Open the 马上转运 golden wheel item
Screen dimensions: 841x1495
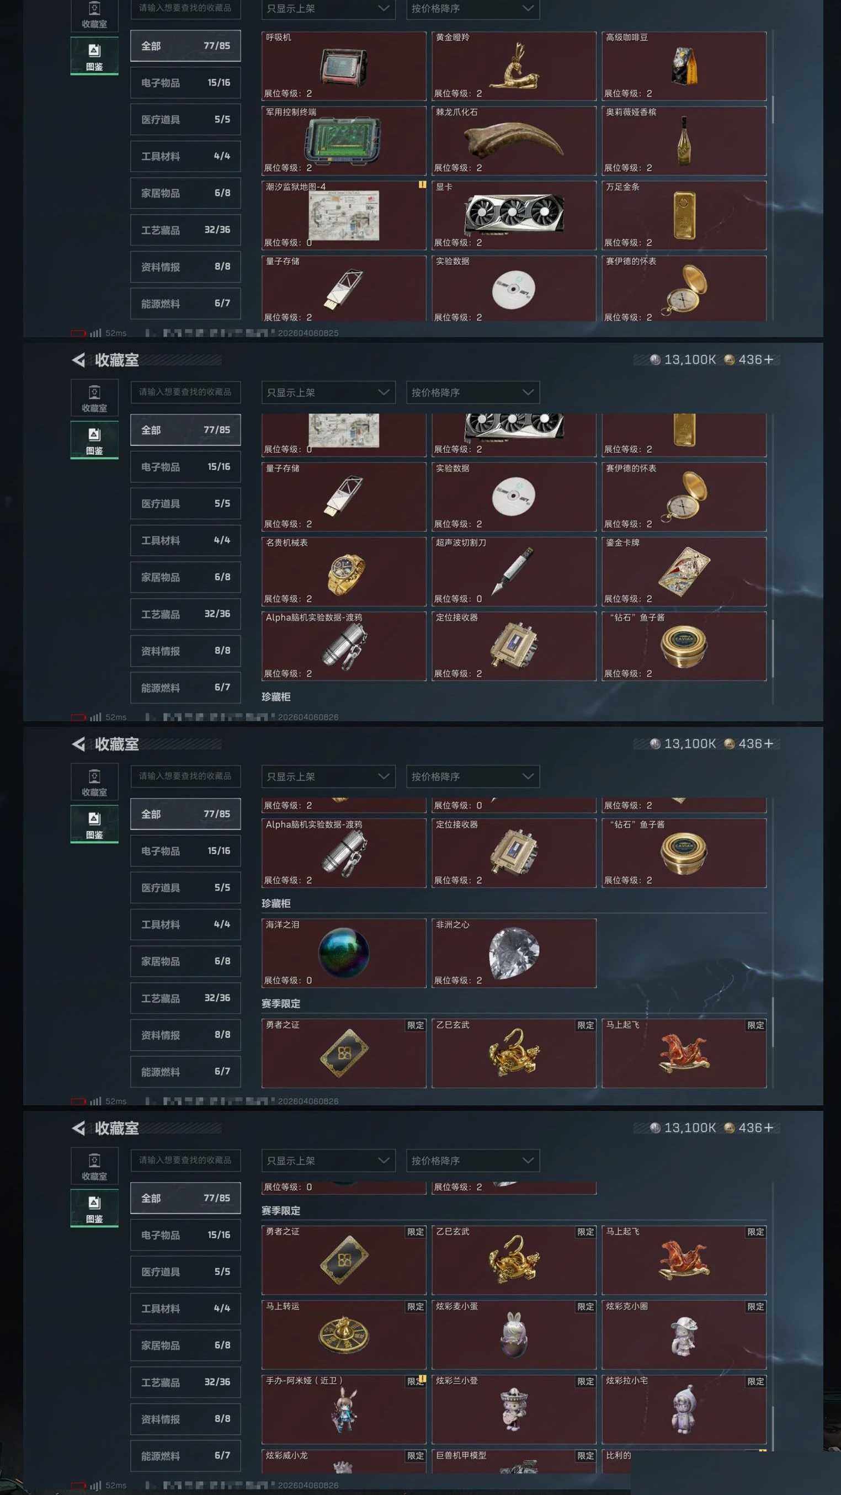[344, 1334]
